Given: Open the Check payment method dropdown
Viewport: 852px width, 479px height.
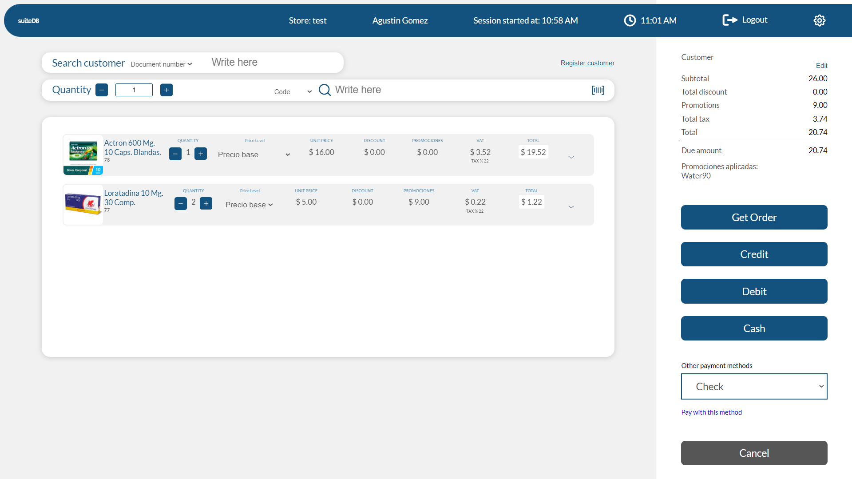Looking at the screenshot, I should click(754, 386).
